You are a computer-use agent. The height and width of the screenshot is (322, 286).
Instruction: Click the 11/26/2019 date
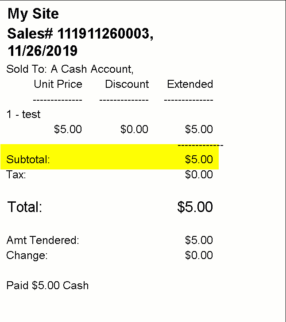pyautogui.click(x=43, y=51)
